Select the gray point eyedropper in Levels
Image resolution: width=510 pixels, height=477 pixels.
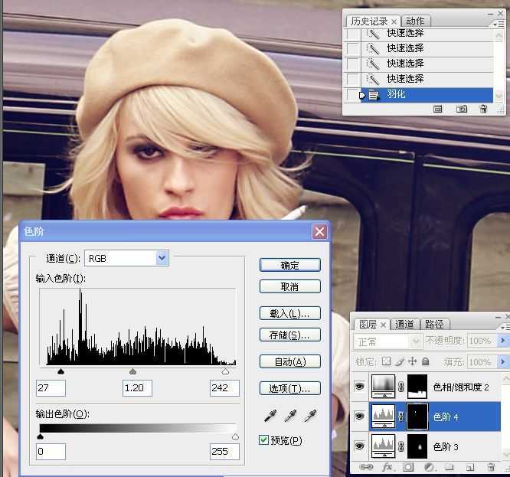pos(290,416)
